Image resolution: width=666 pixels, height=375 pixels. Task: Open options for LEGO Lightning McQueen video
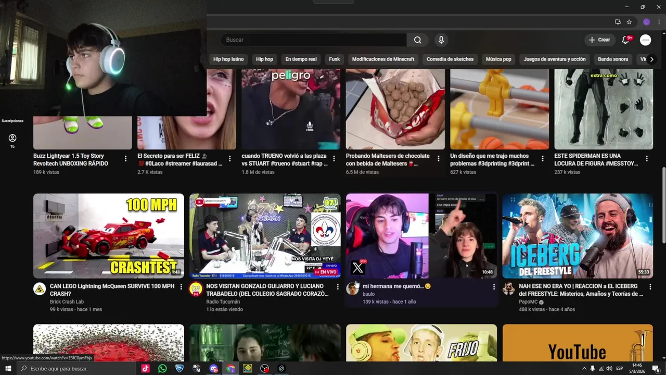tap(181, 287)
